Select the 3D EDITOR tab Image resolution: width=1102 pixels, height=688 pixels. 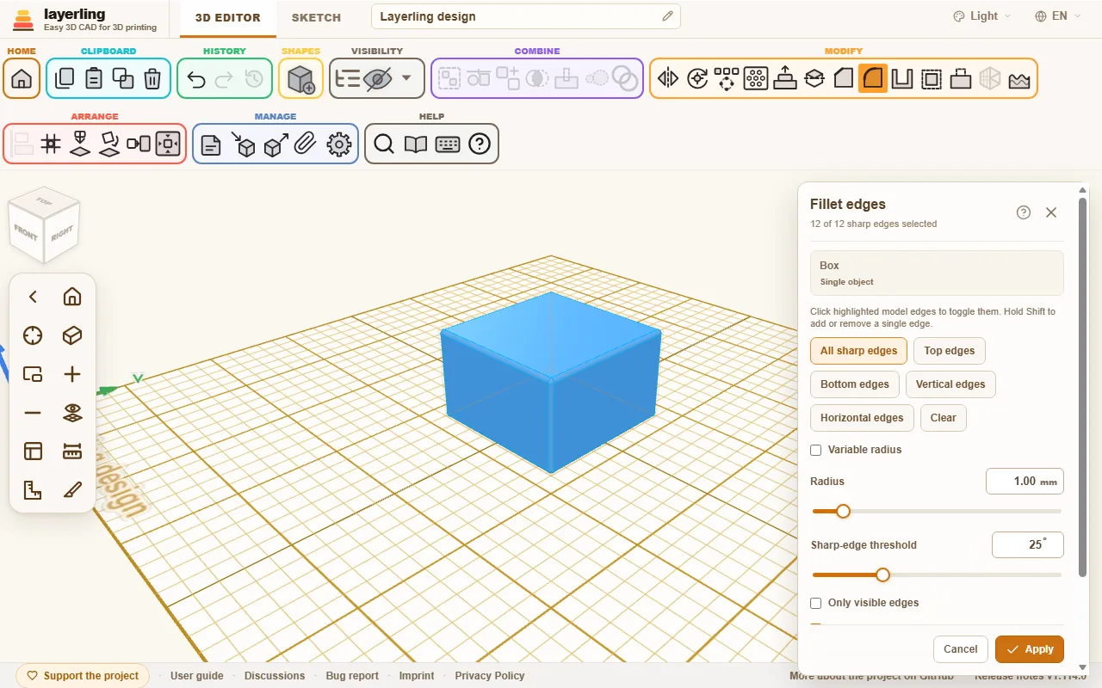tap(228, 17)
